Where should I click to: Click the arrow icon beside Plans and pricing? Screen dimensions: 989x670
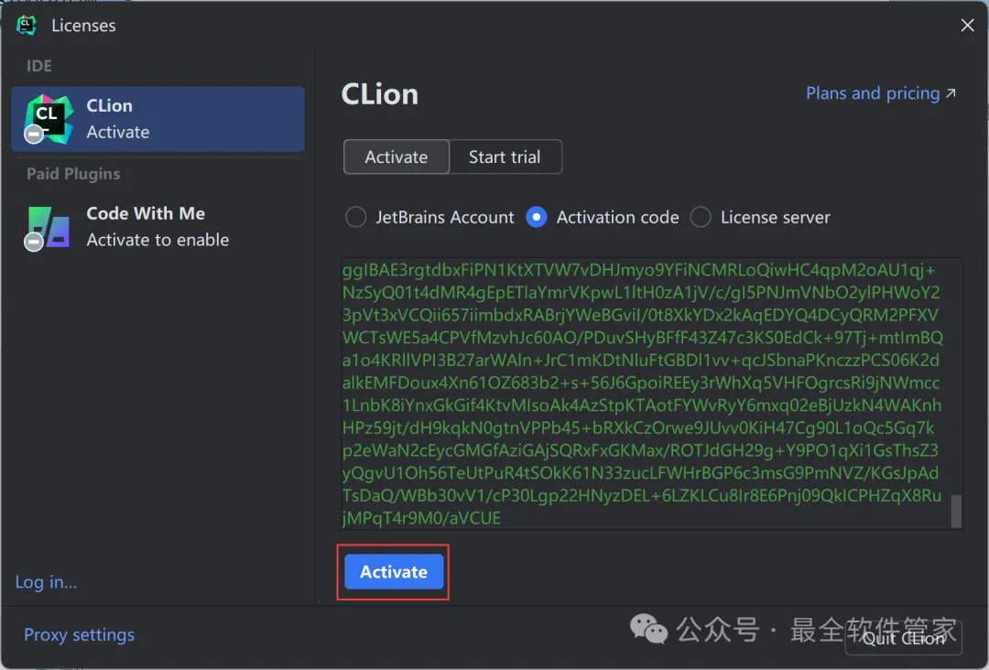[x=951, y=93]
